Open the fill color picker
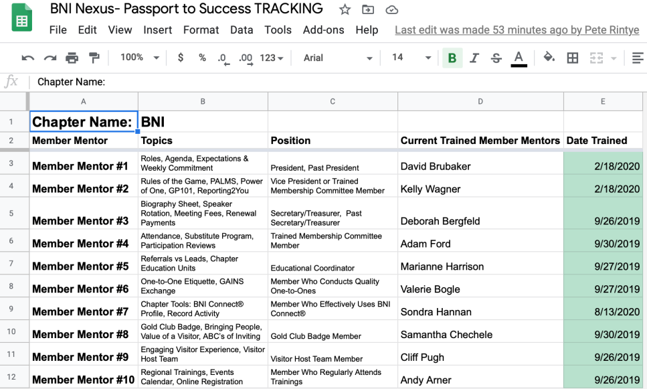 click(x=549, y=57)
